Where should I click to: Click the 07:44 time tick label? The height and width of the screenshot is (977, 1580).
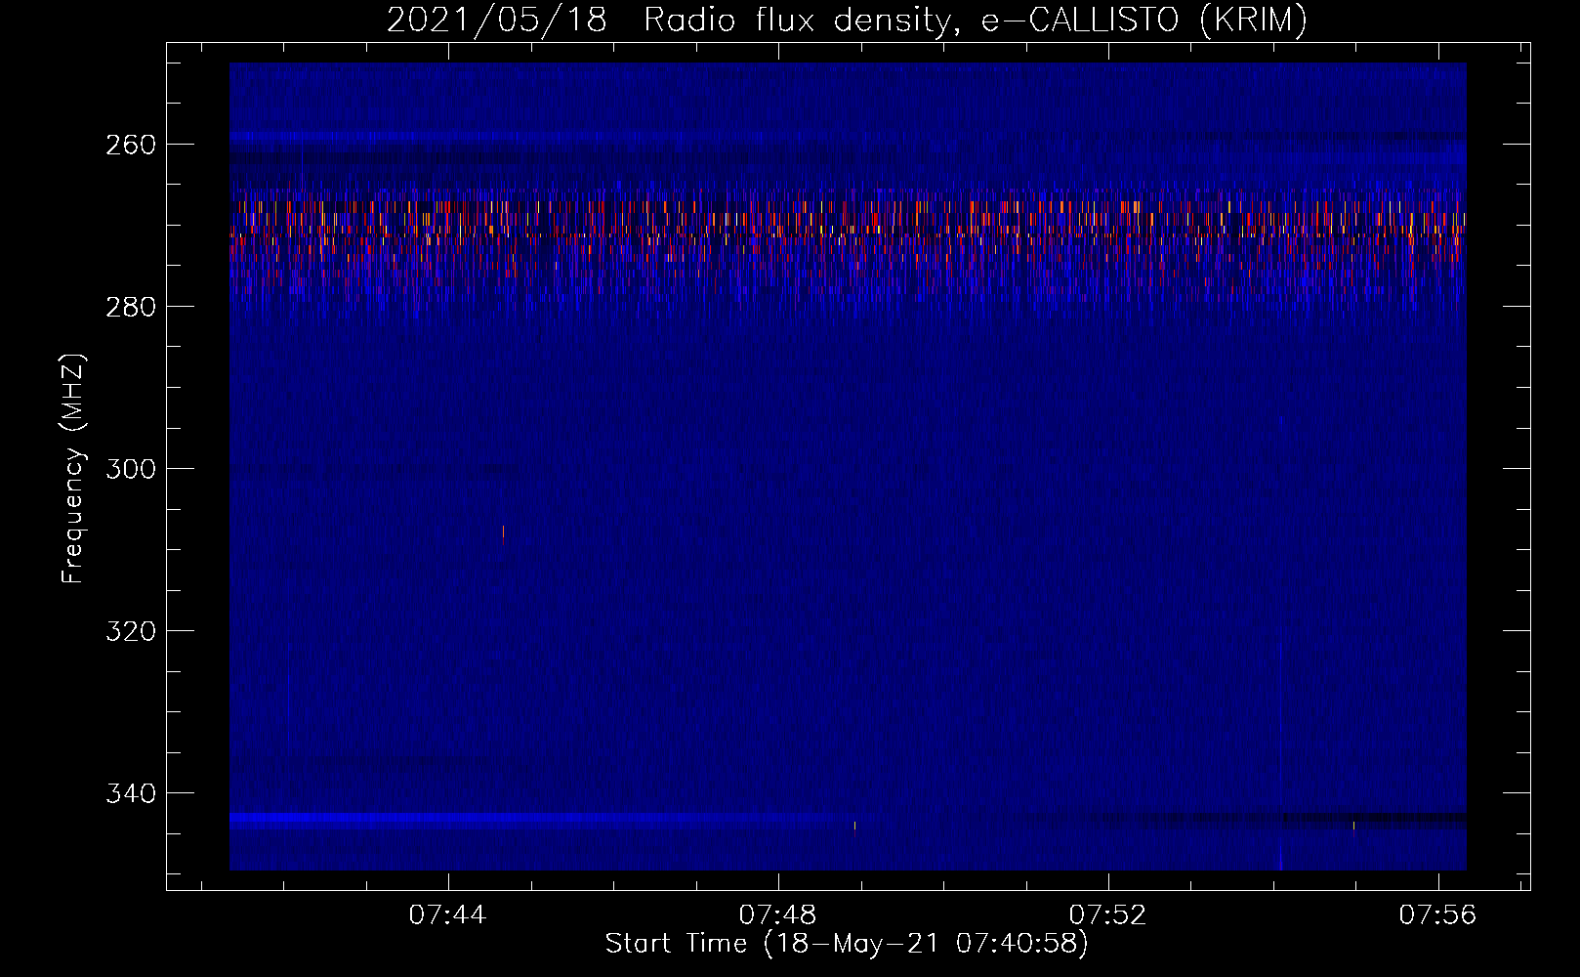pos(448,915)
